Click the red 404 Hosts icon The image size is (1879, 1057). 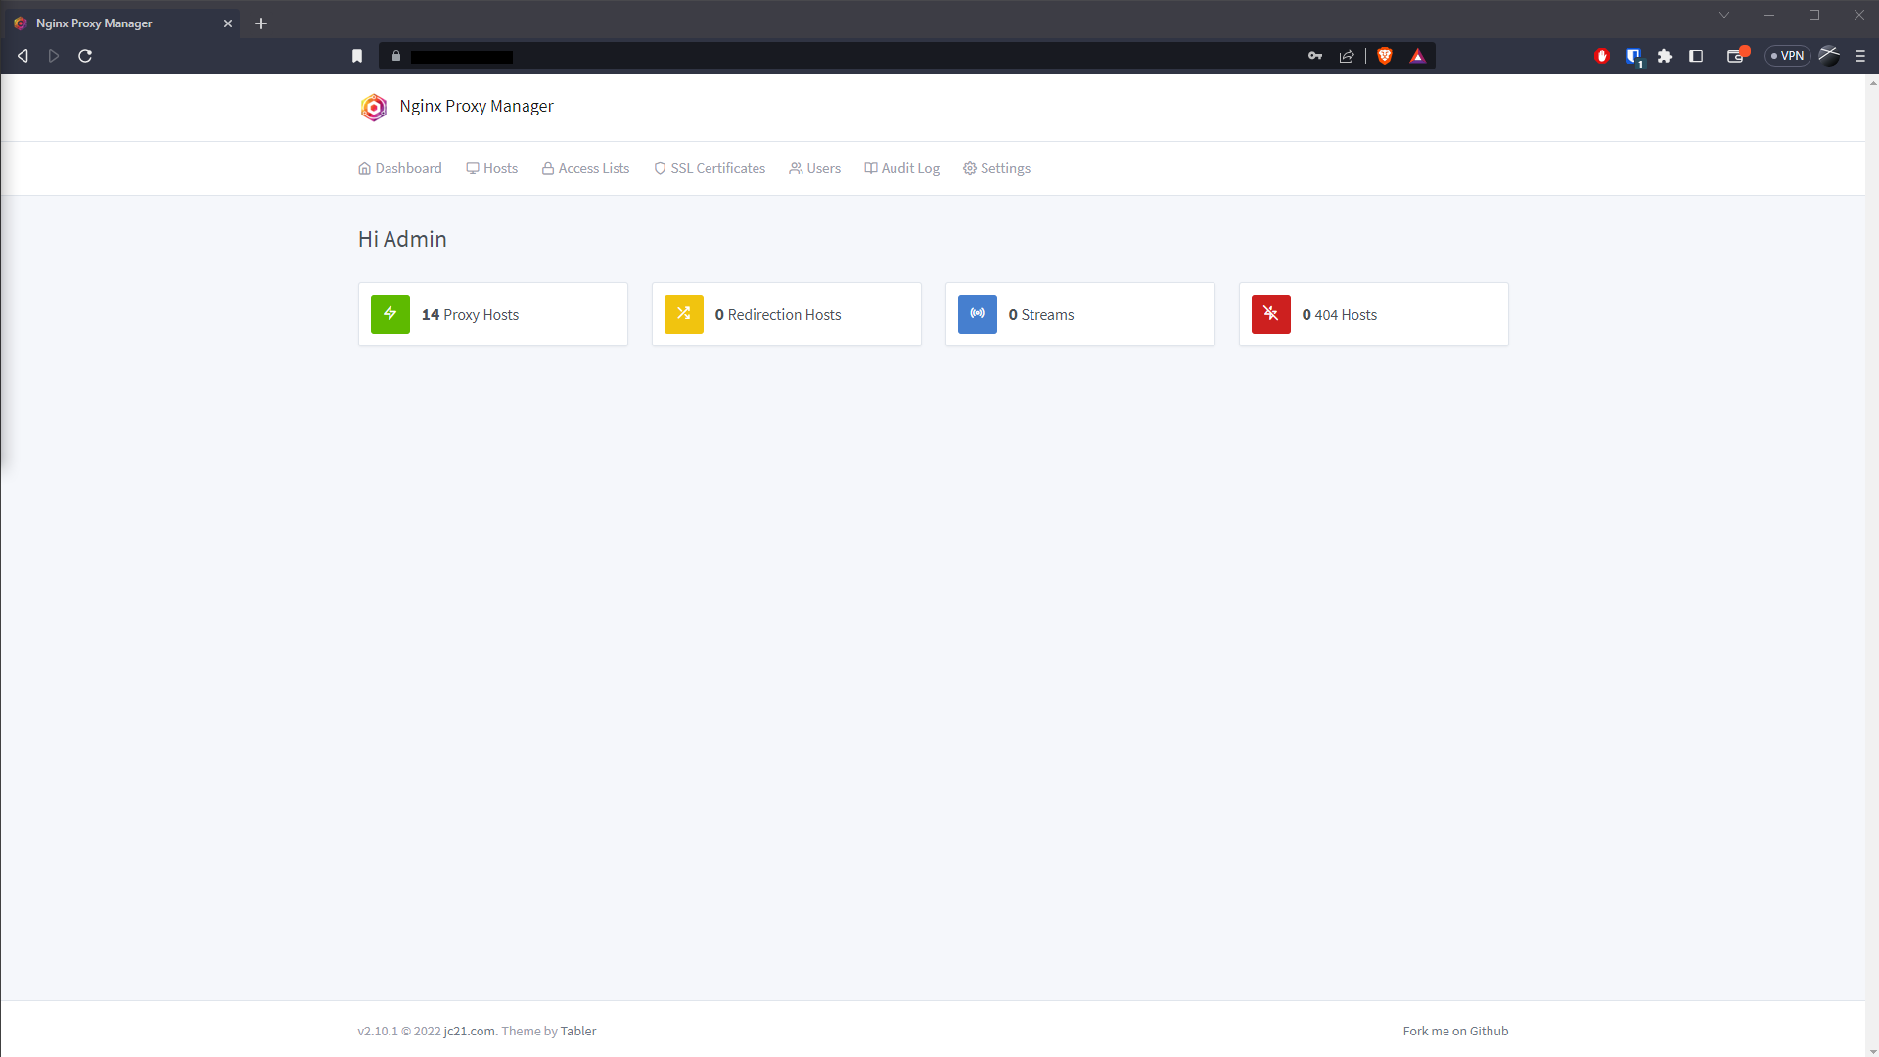click(x=1270, y=314)
